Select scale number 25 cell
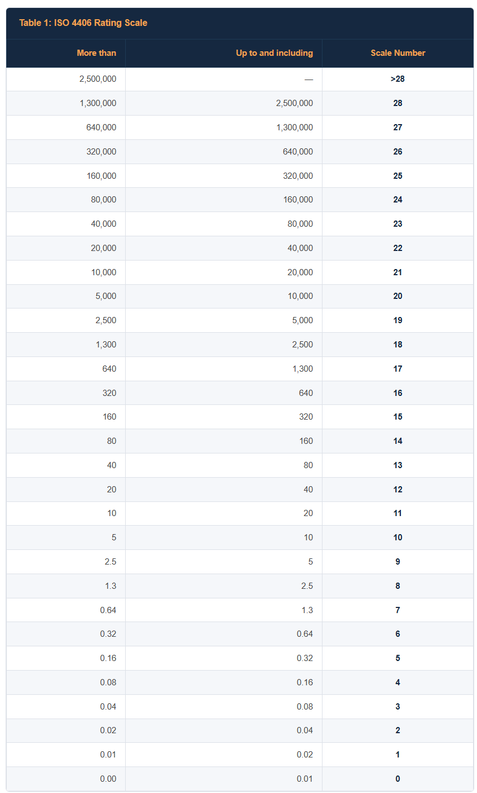The height and width of the screenshot is (793, 477). point(397,176)
